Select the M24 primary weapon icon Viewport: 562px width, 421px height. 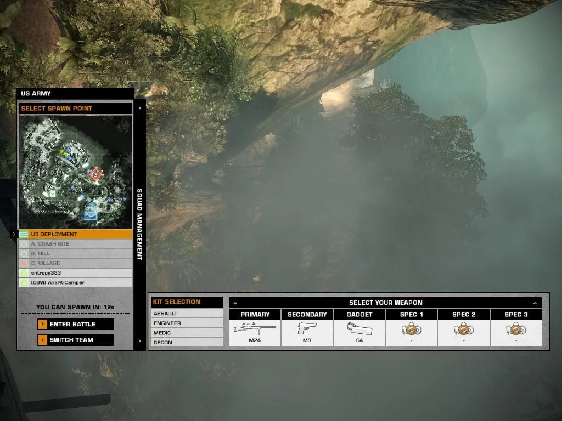pyautogui.click(x=255, y=328)
